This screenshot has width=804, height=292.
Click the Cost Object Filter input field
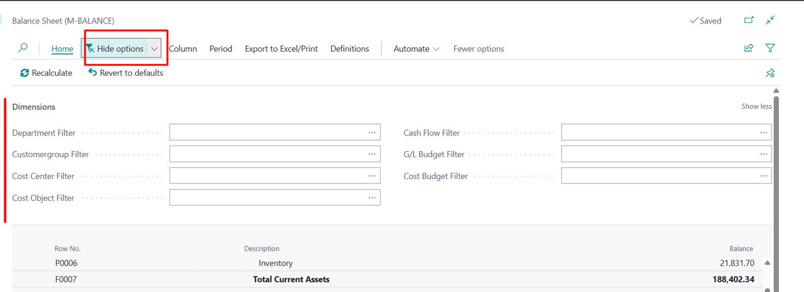275,198
